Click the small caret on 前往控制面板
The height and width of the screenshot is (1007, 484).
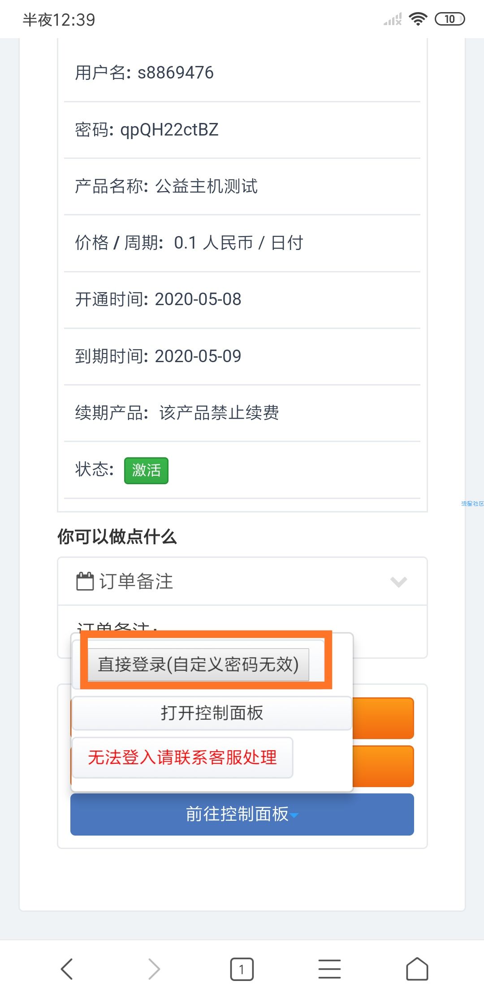tap(294, 815)
